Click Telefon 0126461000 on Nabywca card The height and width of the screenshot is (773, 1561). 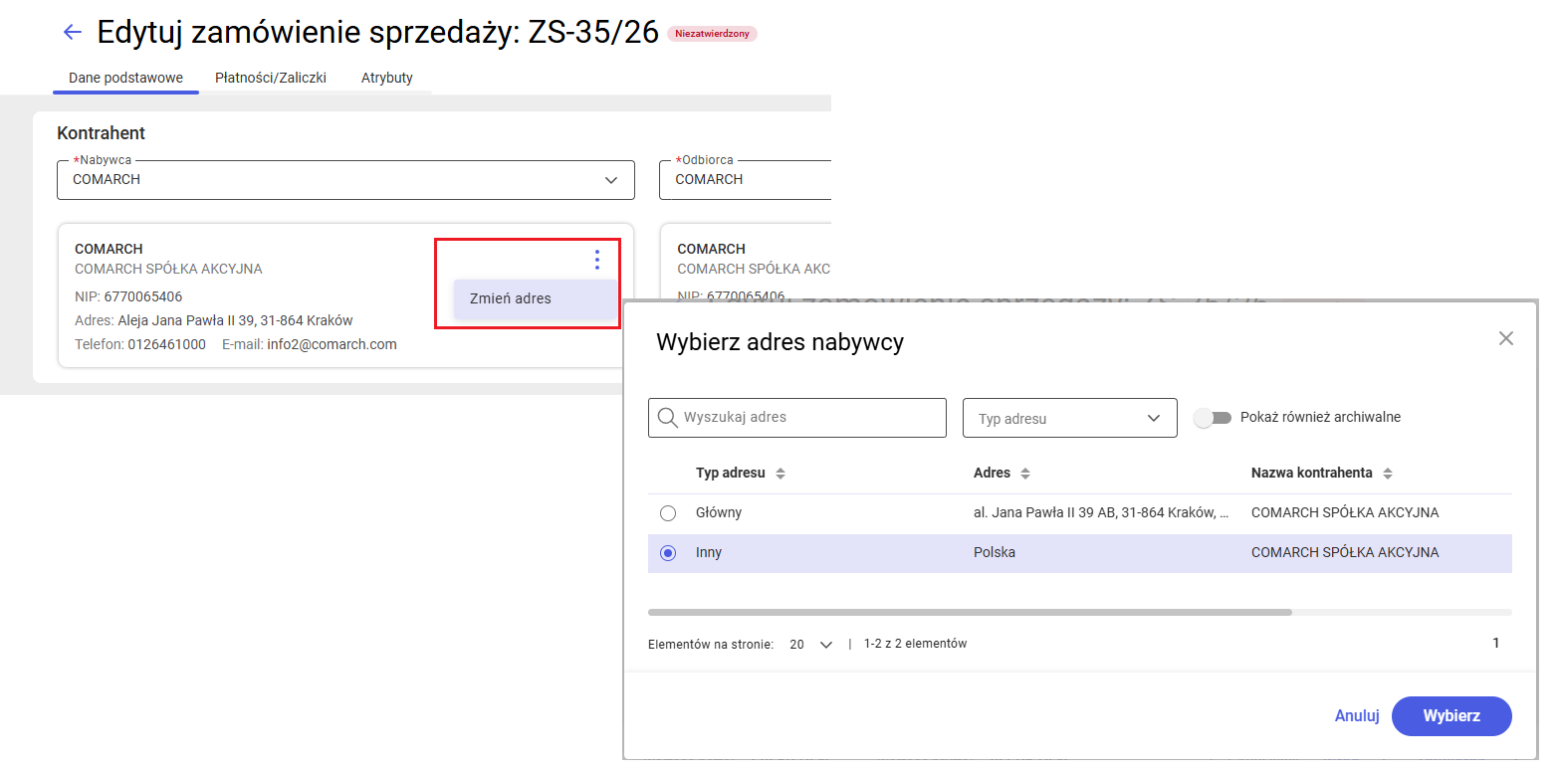point(140,344)
